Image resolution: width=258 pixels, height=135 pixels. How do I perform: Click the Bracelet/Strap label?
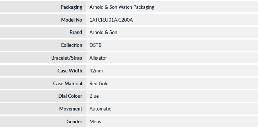[67, 58]
